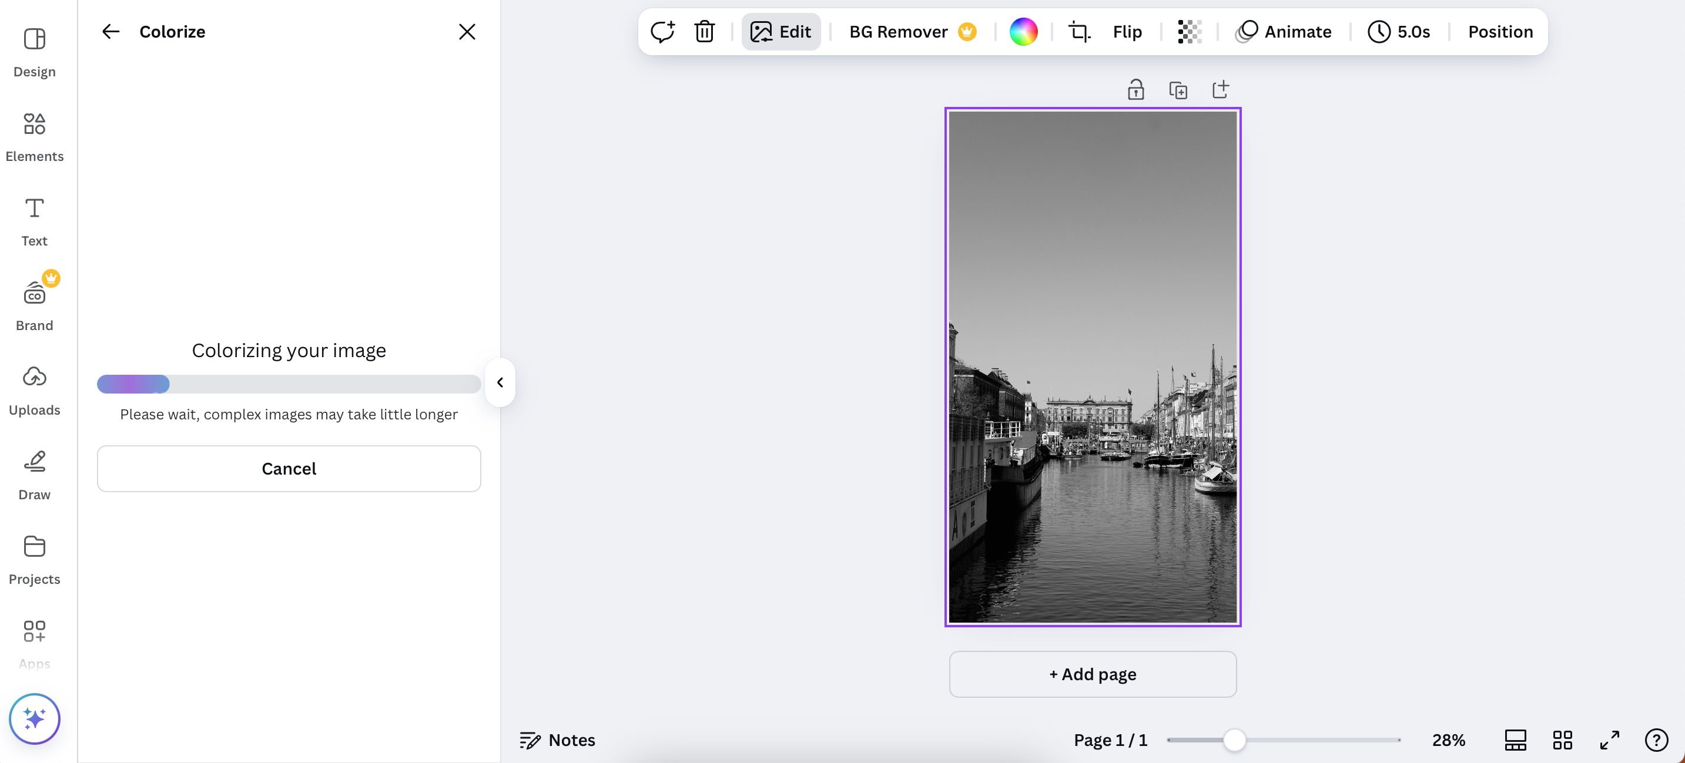The image size is (1685, 763).
Task: Open Canva AI assistant
Action: point(34,718)
